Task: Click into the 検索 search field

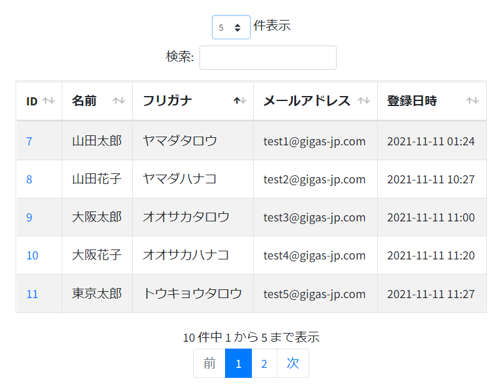Action: pyautogui.click(x=268, y=57)
